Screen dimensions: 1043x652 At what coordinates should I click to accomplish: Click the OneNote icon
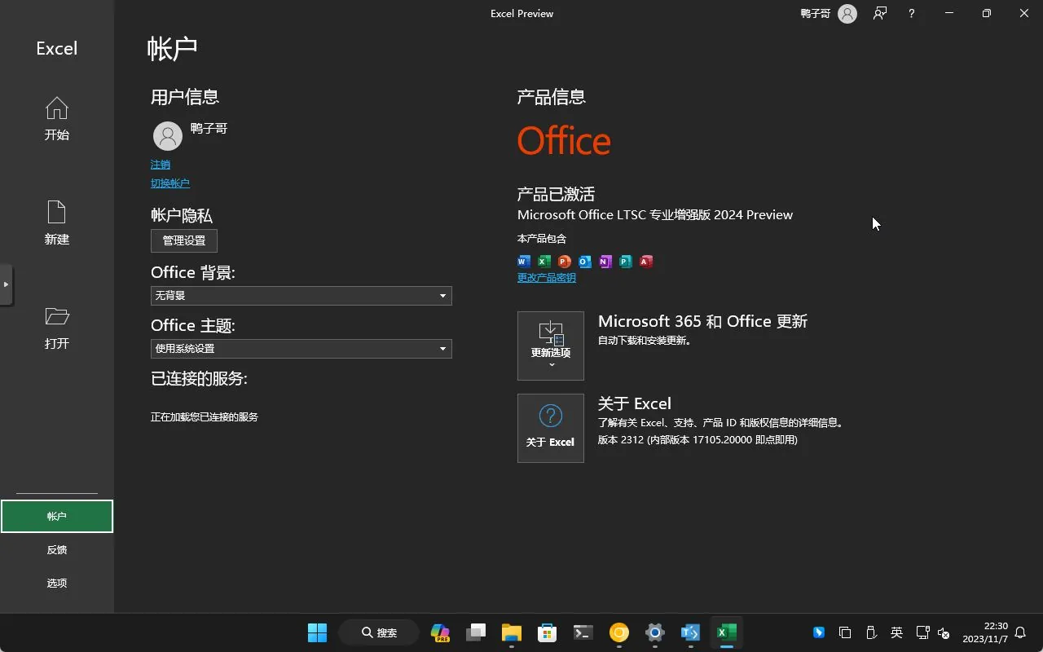pyautogui.click(x=605, y=261)
